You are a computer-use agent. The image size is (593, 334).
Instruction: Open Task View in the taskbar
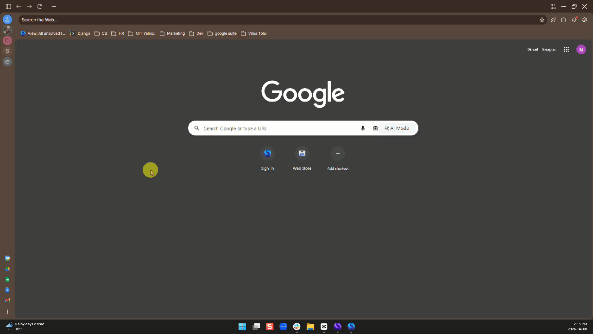pos(256,327)
